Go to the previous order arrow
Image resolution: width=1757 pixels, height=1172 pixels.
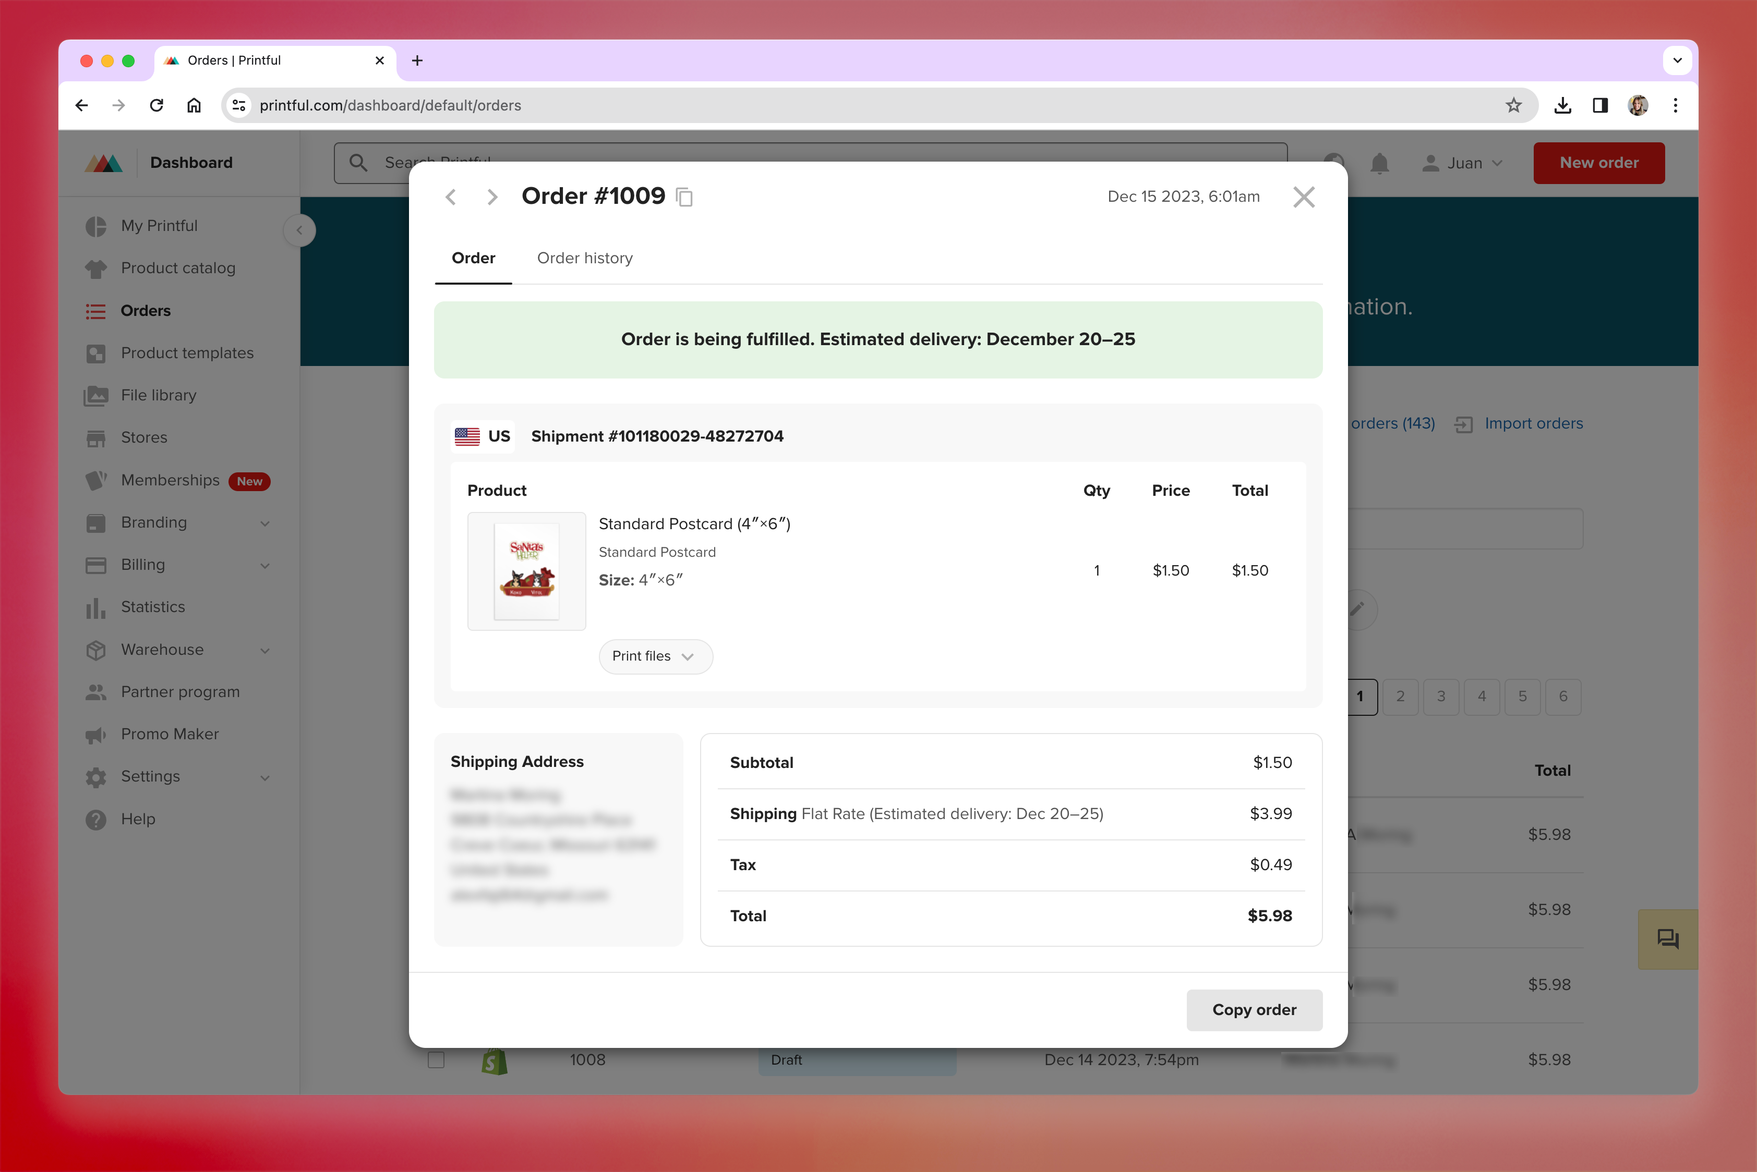tap(450, 197)
